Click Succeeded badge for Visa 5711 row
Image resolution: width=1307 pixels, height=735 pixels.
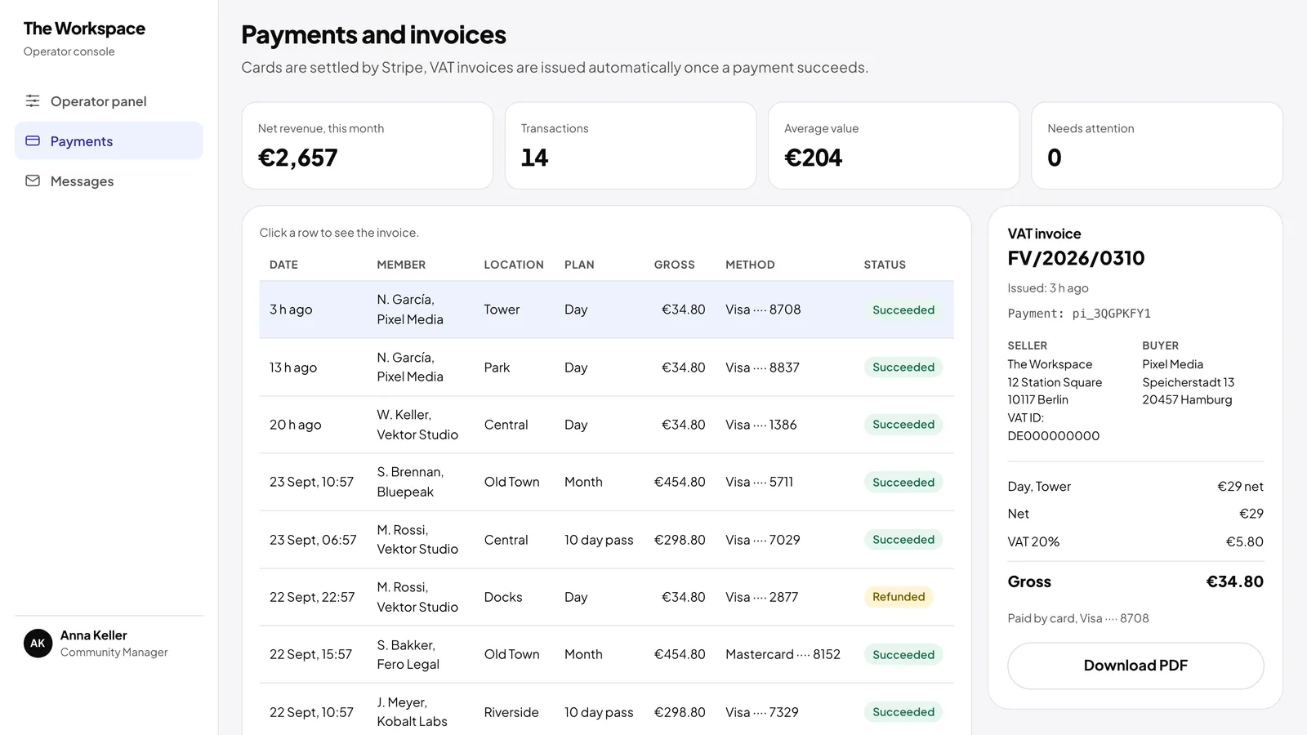coord(903,482)
